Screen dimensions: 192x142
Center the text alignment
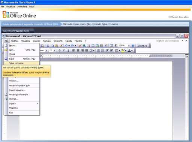pos(78,51)
